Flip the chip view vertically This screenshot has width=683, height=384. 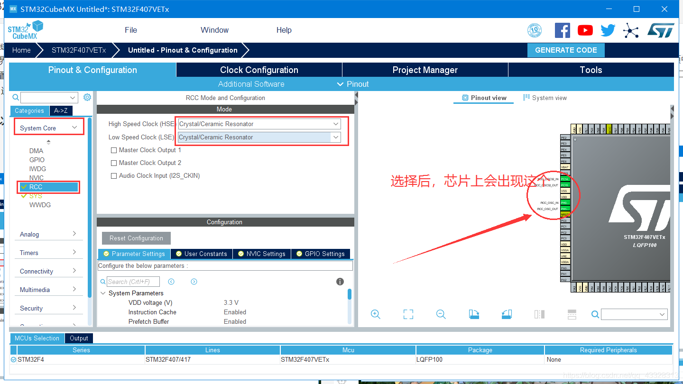coord(572,314)
